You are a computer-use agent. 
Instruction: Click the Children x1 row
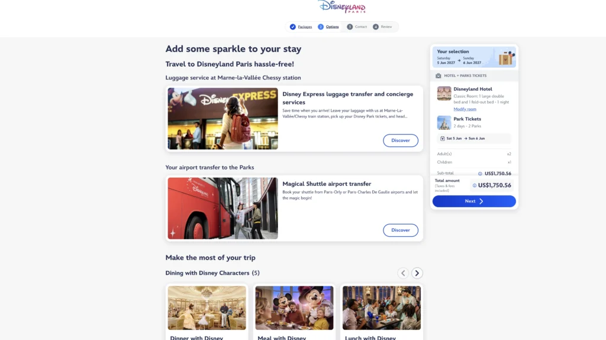tap(474, 162)
